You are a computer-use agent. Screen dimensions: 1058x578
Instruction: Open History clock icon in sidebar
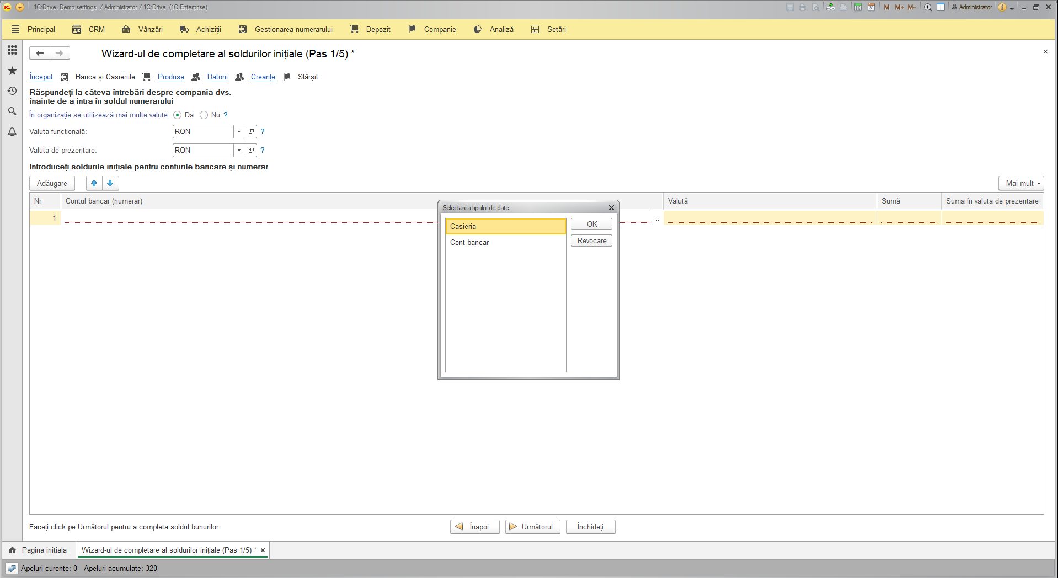pyautogui.click(x=12, y=91)
